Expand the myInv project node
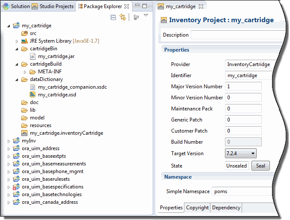The height and width of the screenshot is (220, 290). point(9,141)
